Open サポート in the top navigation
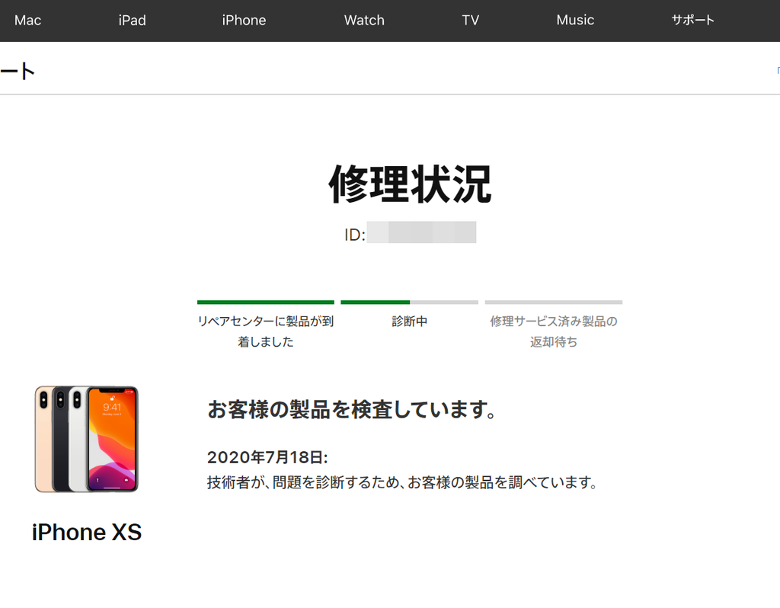Screen dimensions: 780x608 tap(692, 21)
